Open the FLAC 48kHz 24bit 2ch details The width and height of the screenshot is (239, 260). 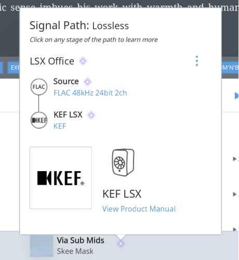click(x=90, y=93)
